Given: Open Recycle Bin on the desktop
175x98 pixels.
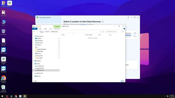Looking at the screenshot, I should [x=4, y=32].
